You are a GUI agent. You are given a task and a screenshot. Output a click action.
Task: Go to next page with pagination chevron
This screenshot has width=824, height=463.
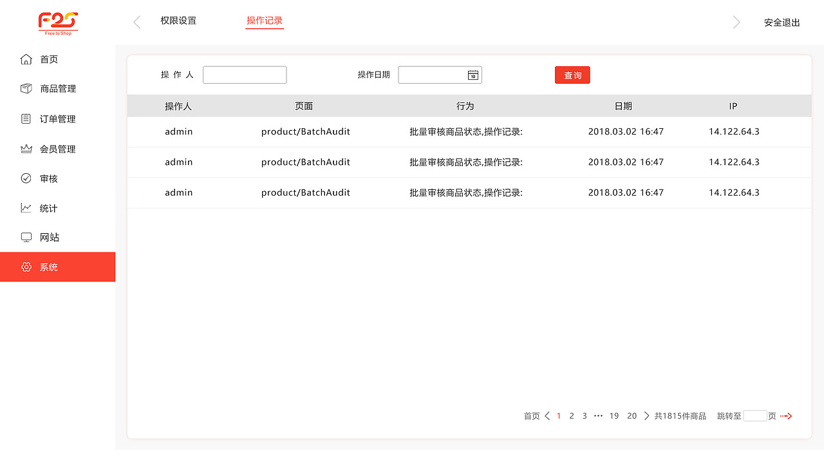tap(646, 416)
